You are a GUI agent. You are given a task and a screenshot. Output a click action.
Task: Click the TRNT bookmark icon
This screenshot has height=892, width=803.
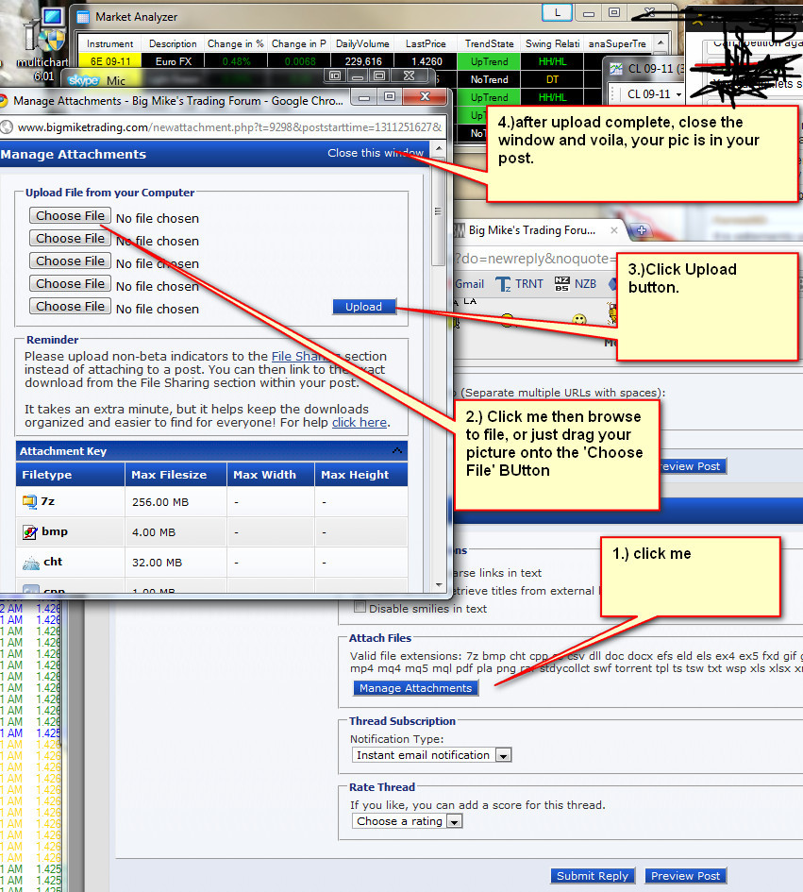[503, 284]
